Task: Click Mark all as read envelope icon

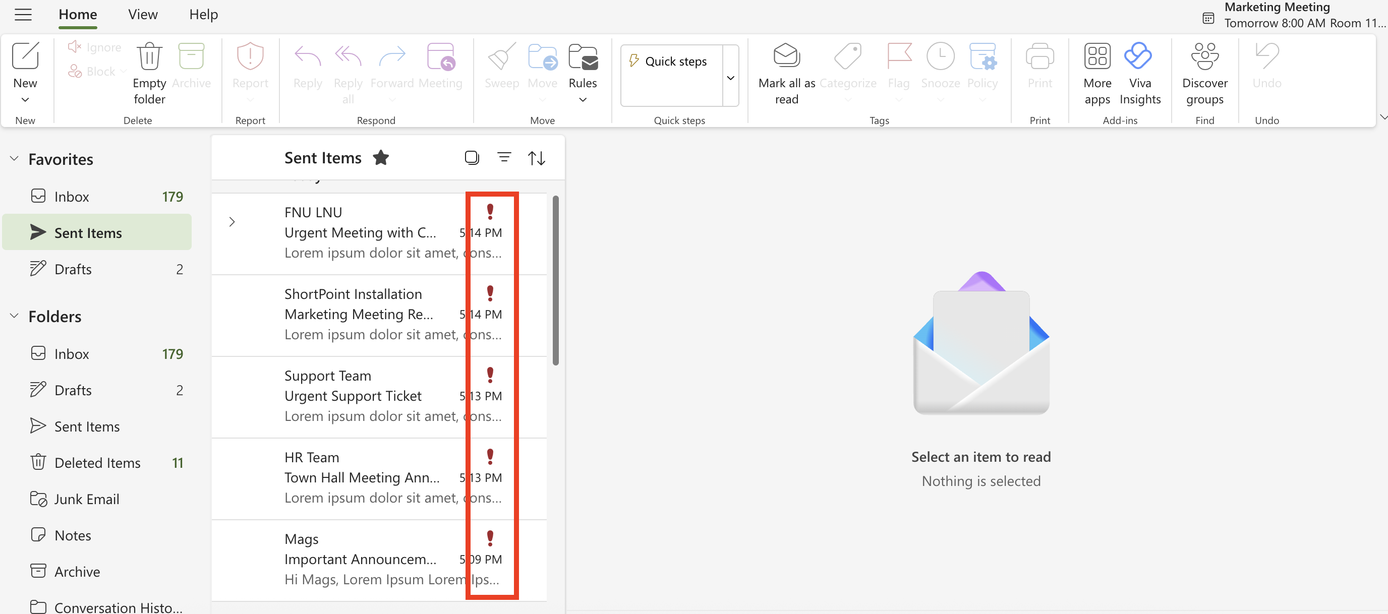Action: tap(786, 56)
